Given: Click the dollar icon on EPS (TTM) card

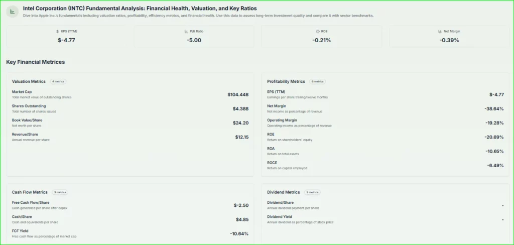Looking at the screenshot, I should tap(57, 31).
